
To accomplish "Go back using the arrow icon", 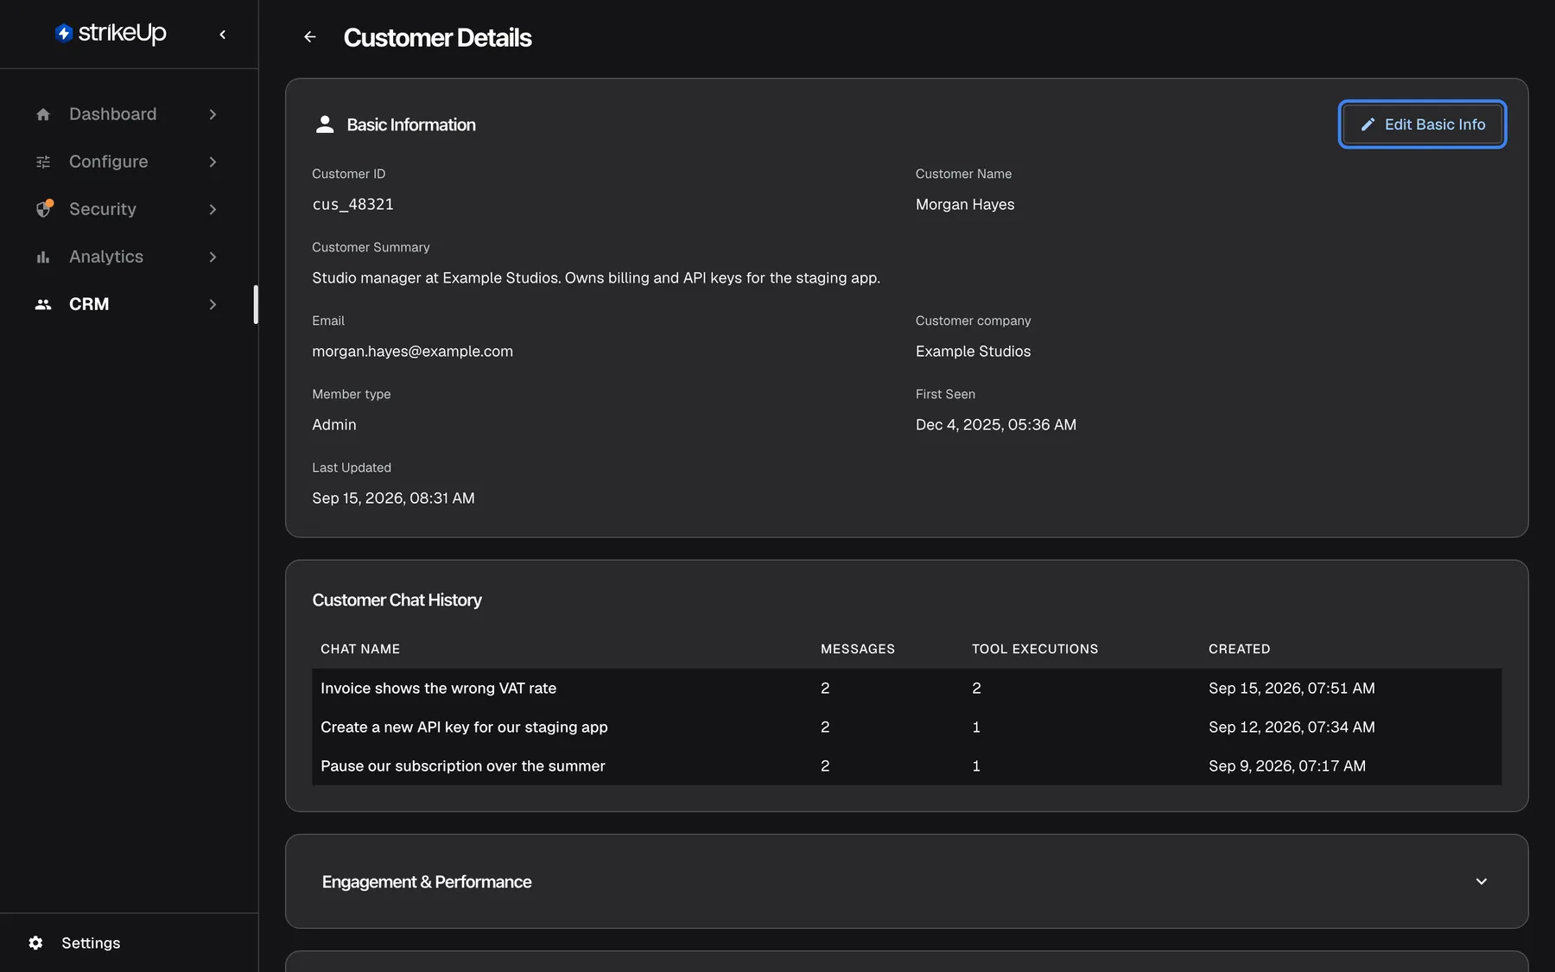I will [x=310, y=37].
